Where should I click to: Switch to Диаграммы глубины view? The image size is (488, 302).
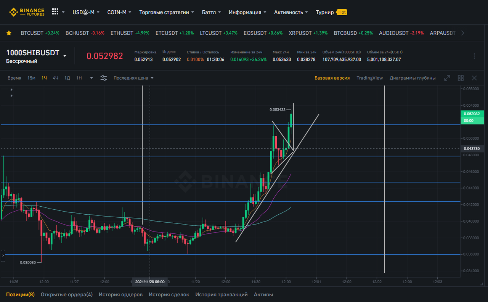point(413,78)
